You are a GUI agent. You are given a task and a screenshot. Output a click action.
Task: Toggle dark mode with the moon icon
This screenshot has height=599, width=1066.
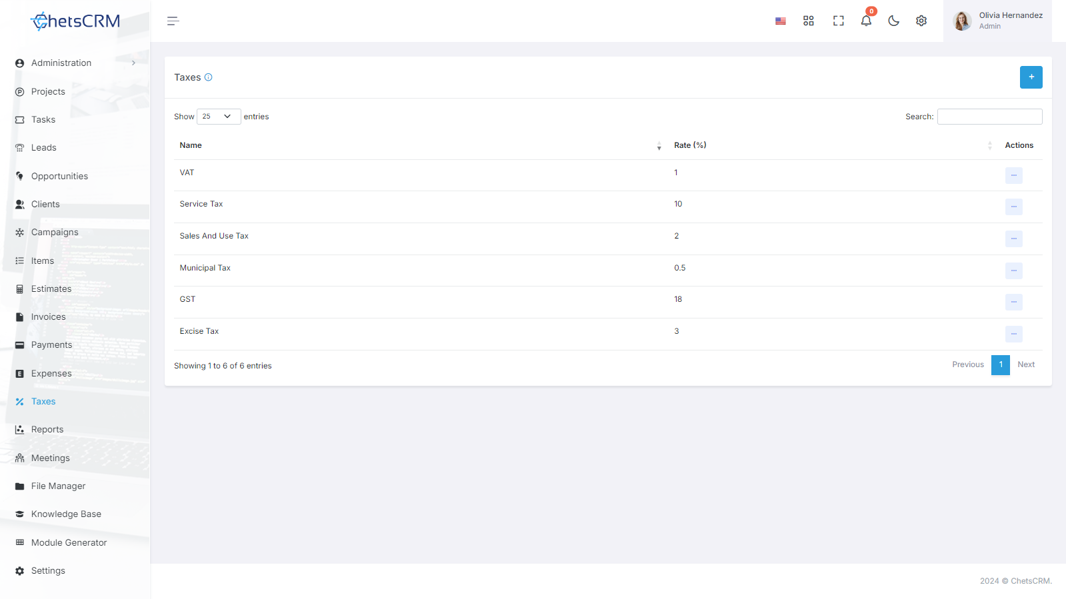(x=894, y=21)
